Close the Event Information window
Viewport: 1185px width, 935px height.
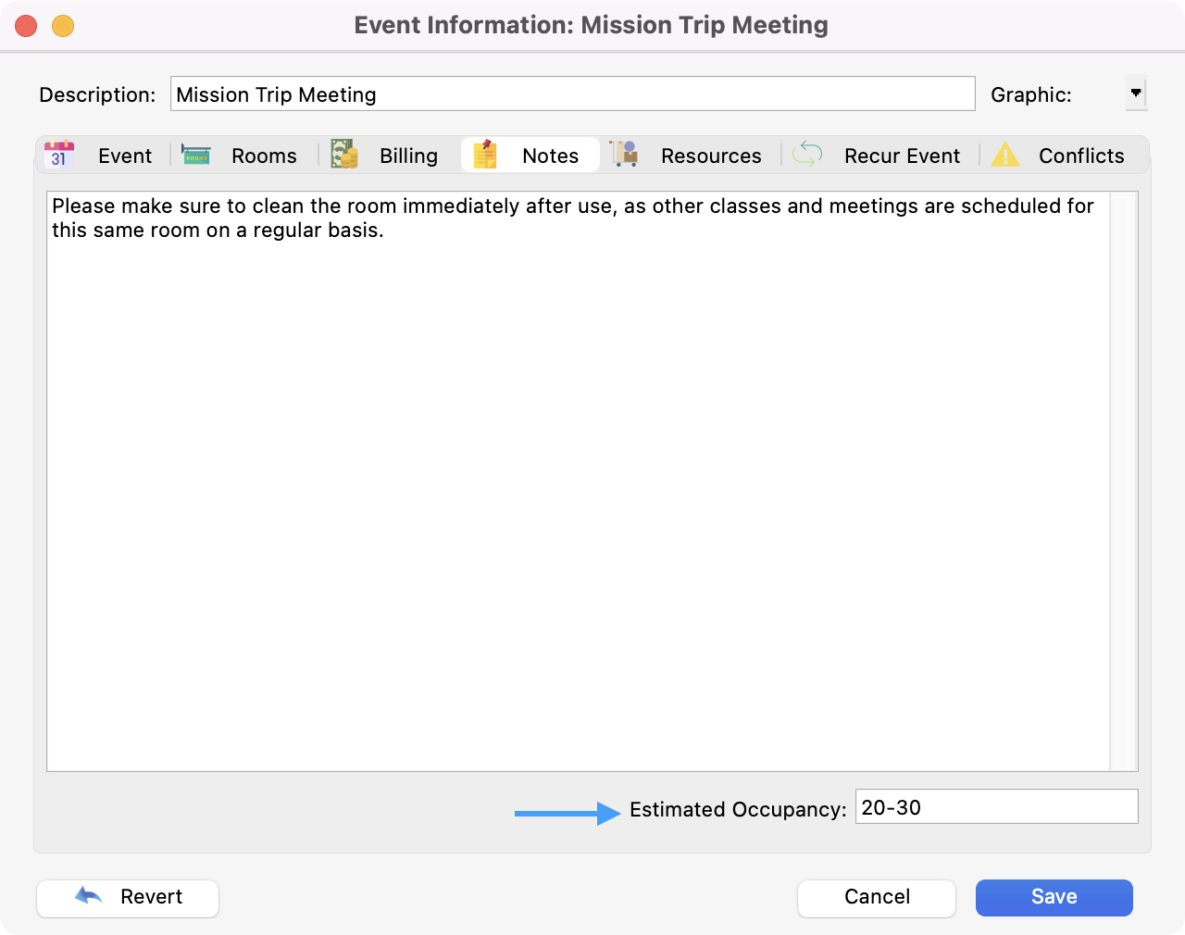(x=26, y=26)
